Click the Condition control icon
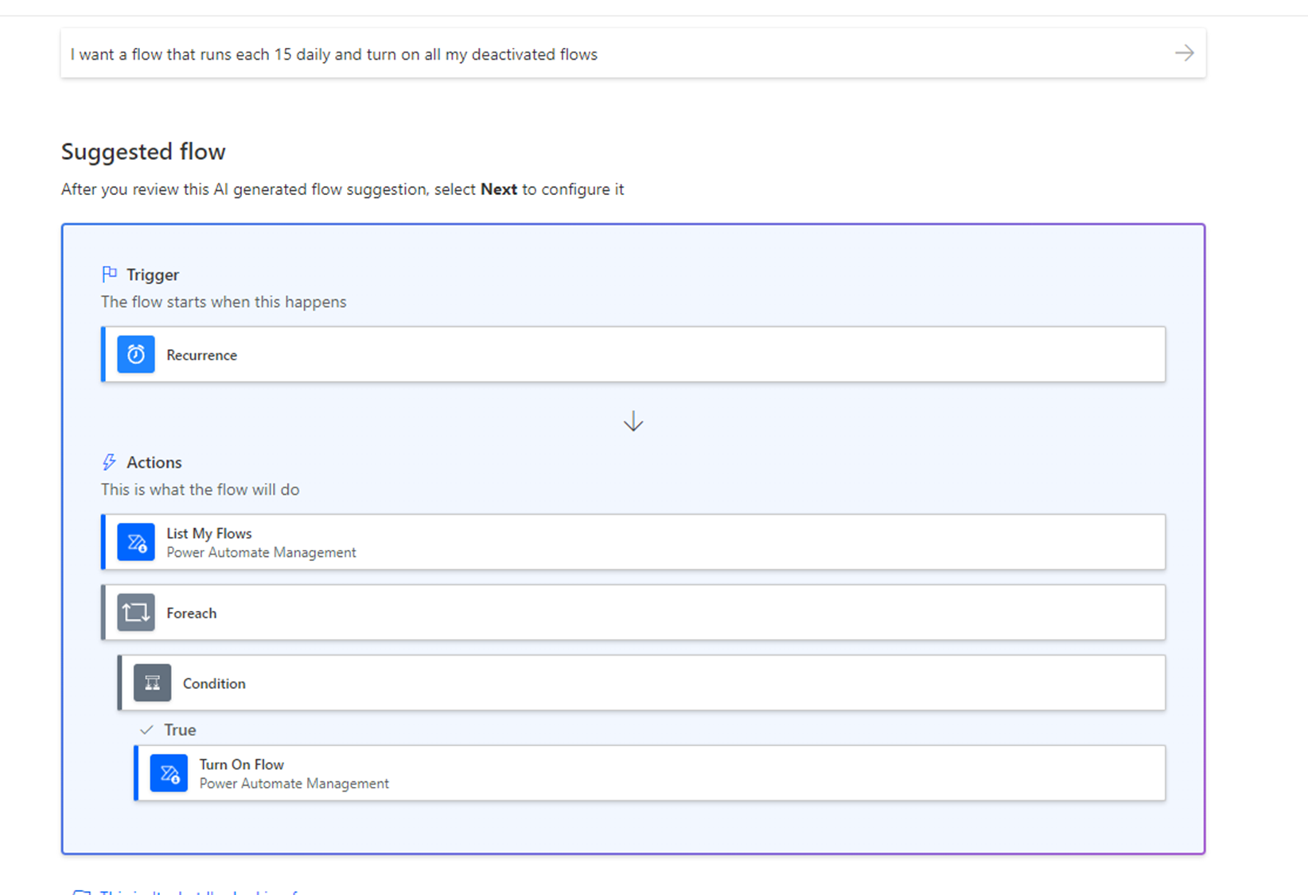 [152, 683]
